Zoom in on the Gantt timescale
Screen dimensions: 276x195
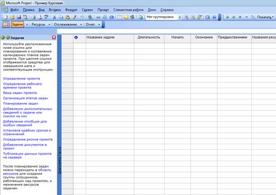pyautogui.click(x=187, y=17)
